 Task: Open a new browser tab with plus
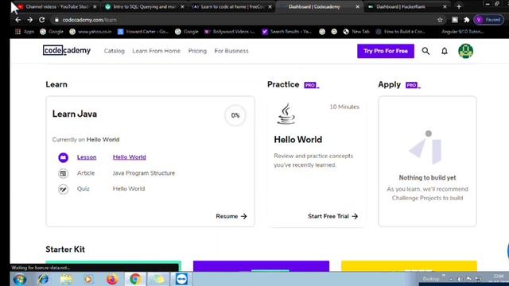[459, 6]
